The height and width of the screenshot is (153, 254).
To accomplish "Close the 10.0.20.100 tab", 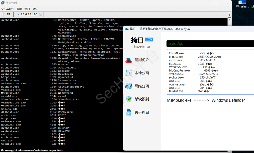I will coord(41,14).
